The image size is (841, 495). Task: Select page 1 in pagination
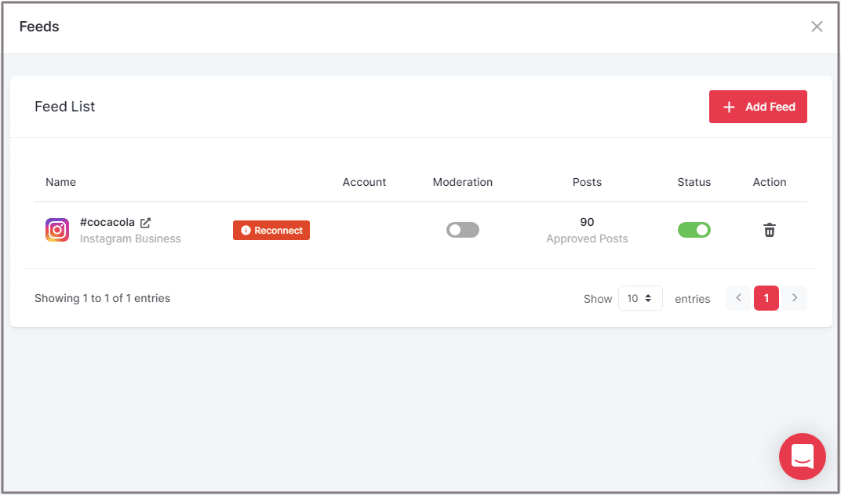pyautogui.click(x=766, y=298)
